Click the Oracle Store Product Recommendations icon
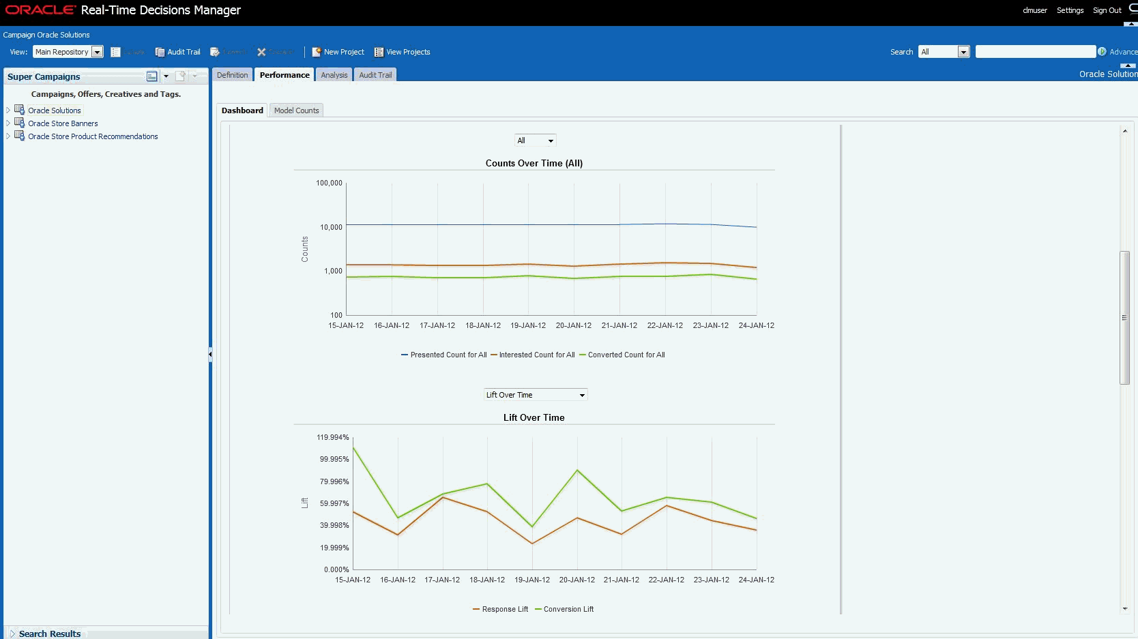Image resolution: width=1138 pixels, height=639 pixels. (x=20, y=136)
